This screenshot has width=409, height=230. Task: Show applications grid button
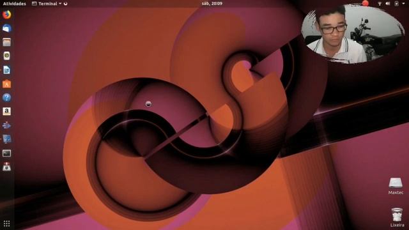7,224
